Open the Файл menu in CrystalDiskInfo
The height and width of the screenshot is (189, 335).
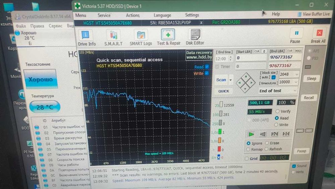coord(21,26)
